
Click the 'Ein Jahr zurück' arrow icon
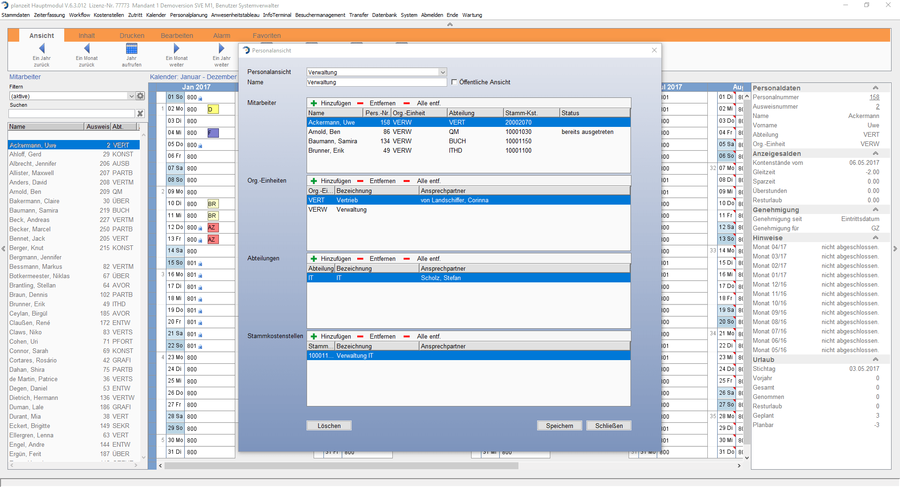(42, 49)
